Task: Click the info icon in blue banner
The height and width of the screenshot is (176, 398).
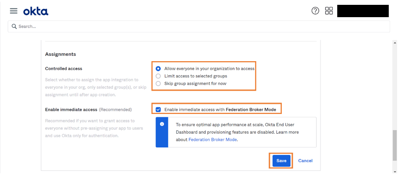Action: click(x=162, y=125)
